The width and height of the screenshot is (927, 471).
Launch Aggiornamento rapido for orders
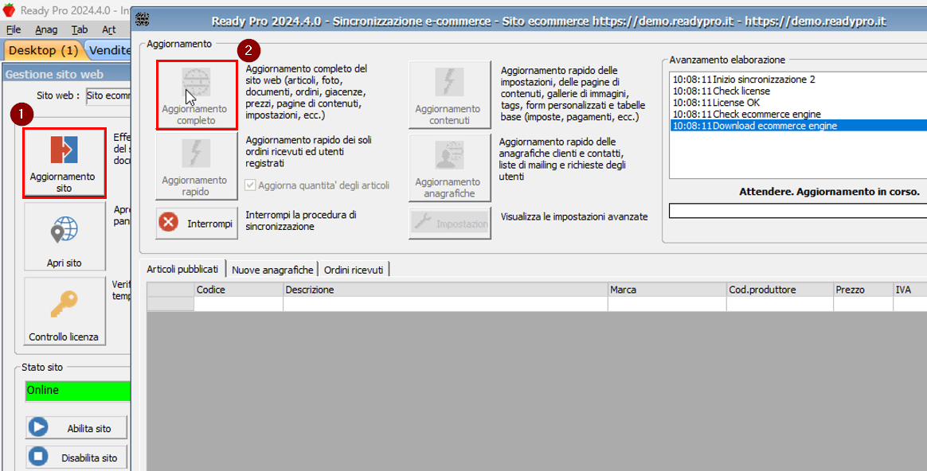196,166
